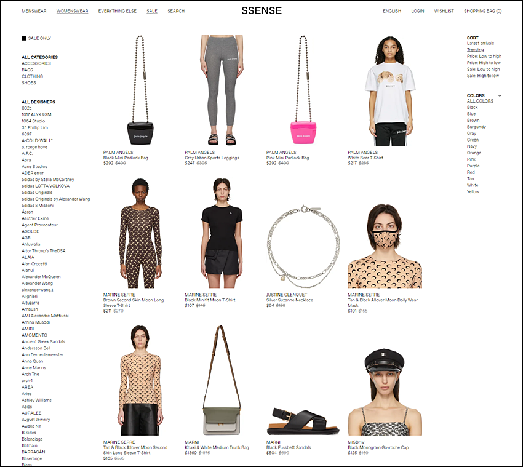Filter by color Orange
Image resolution: width=523 pixels, height=467 pixels.
(x=474, y=153)
